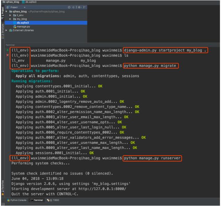Viewport: 221px width, 206px height.
Task: Open the Python Console tab
Action: tap(17, 200)
